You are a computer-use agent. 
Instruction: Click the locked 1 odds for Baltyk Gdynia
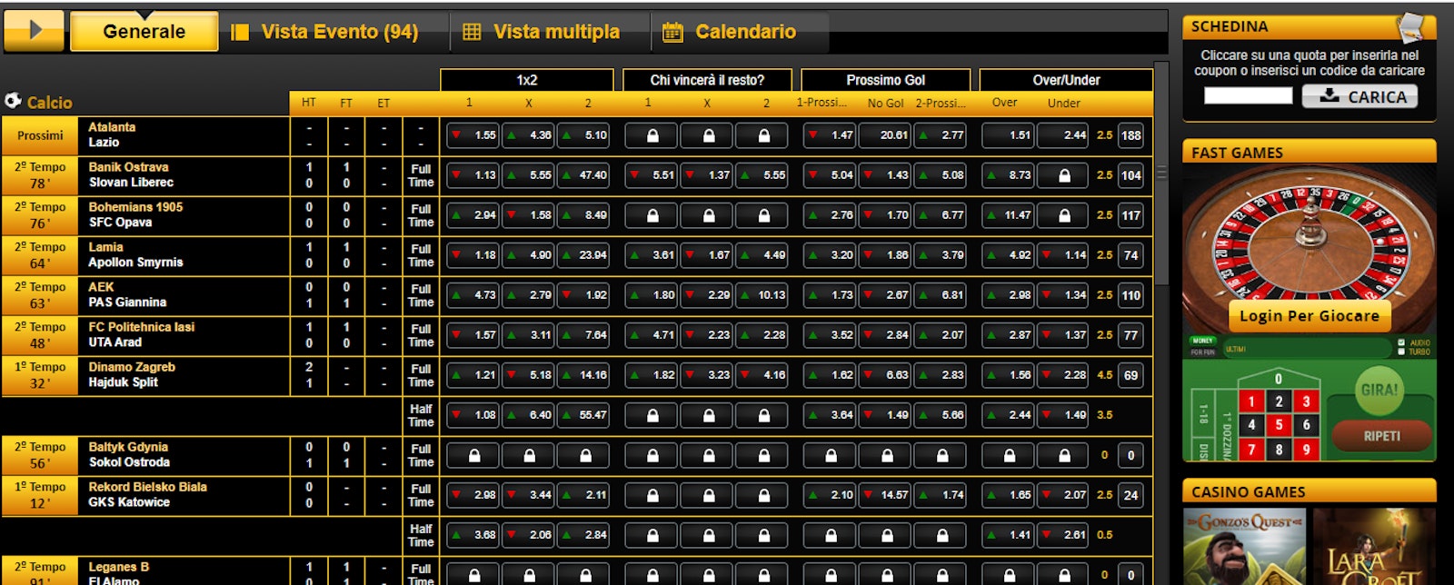click(474, 455)
